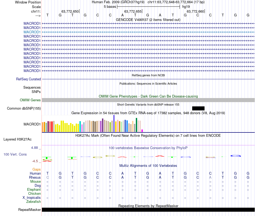Image resolution: width=255 pixels, height=216 pixels.
Task: Click the magenta GTEx expression bar
Action: click(142, 131)
